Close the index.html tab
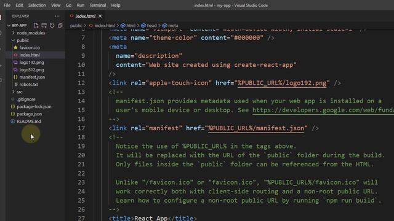The height and width of the screenshot is (221, 394). click(100, 16)
